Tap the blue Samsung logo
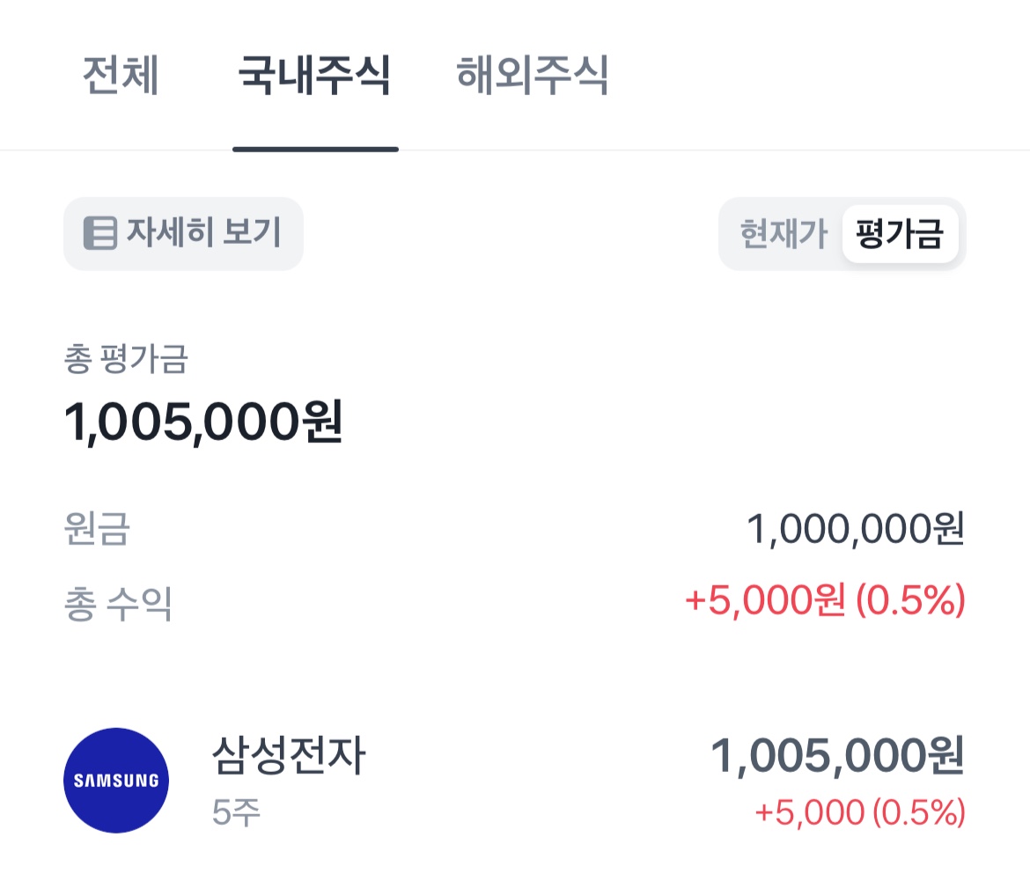1030x896 pixels. click(116, 780)
